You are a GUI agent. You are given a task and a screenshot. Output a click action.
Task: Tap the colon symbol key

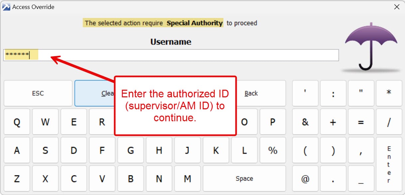[333, 93]
